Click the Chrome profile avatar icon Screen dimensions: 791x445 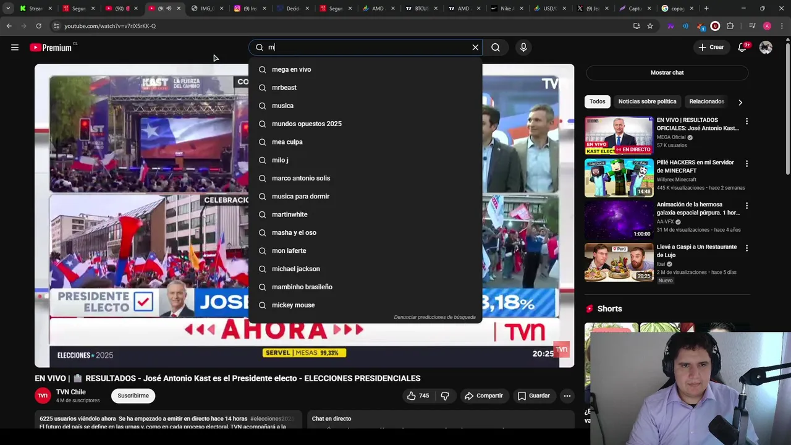pos(767,26)
